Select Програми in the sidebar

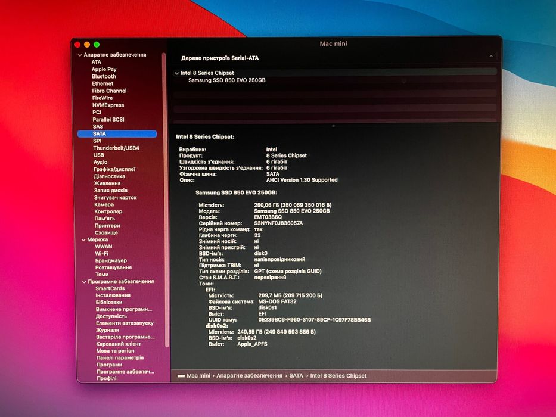(x=109, y=365)
